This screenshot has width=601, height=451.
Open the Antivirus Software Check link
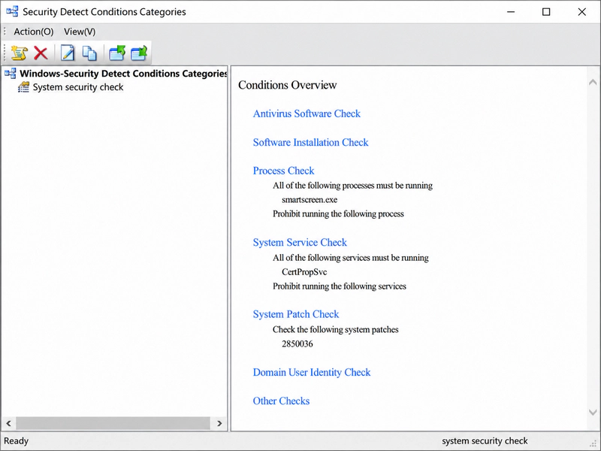coord(307,114)
